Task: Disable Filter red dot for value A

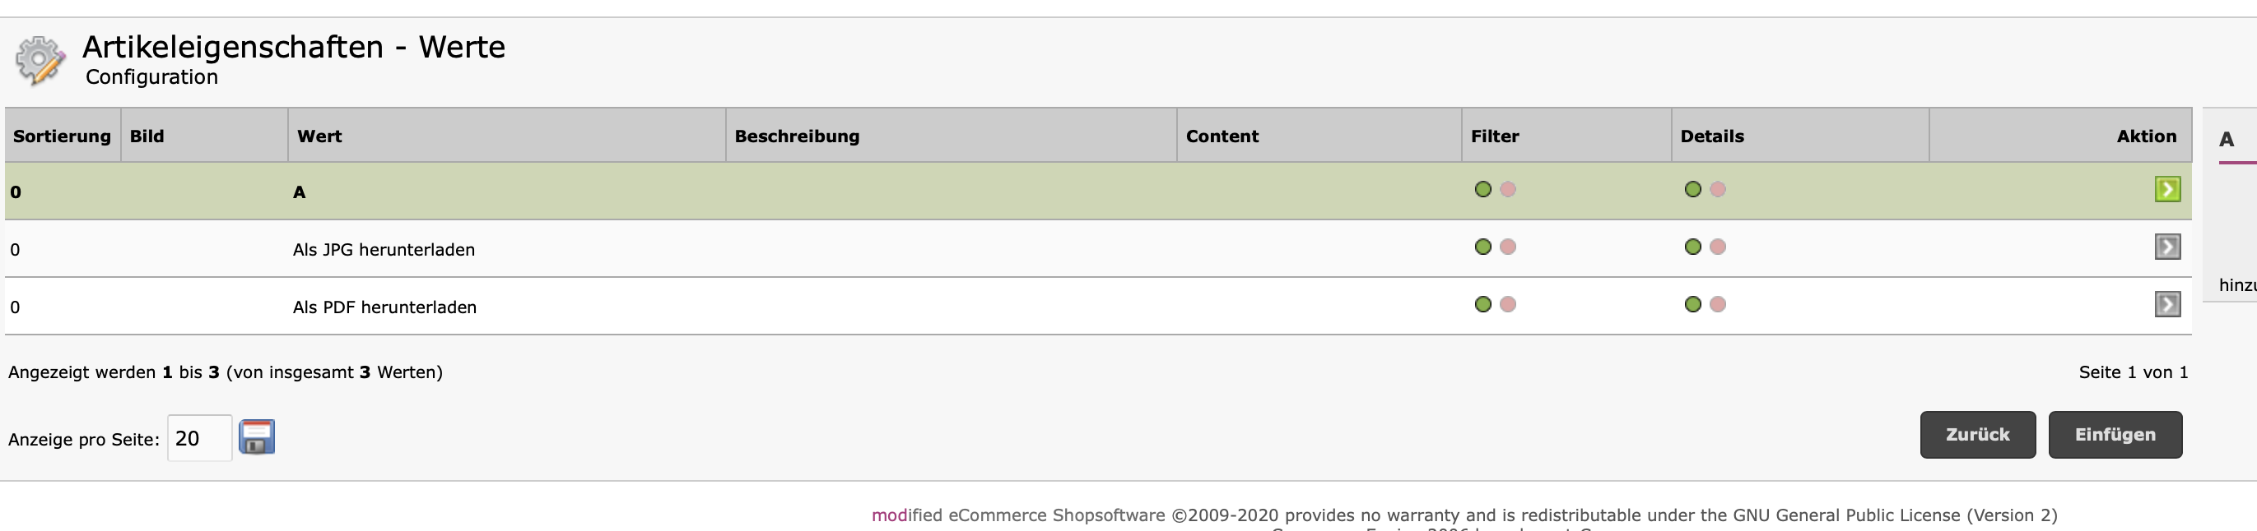Action: [1508, 189]
